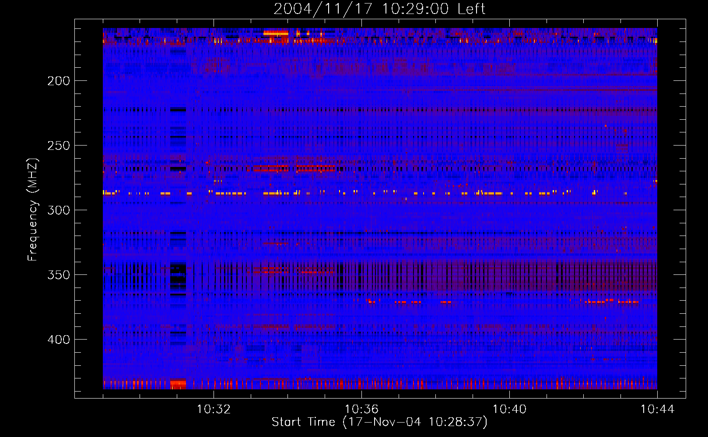Screen dimensions: 708x437
Task: Click the plot title '2004/11/17 10:29:00 Left'
Action: click(x=379, y=9)
